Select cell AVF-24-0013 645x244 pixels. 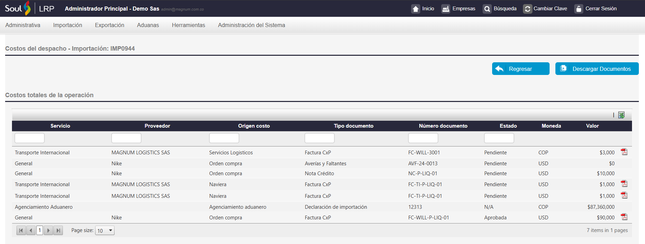pos(423,164)
